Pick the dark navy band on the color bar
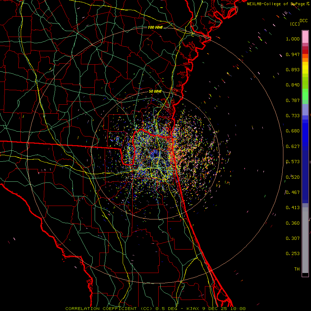 click(x=305, y=177)
